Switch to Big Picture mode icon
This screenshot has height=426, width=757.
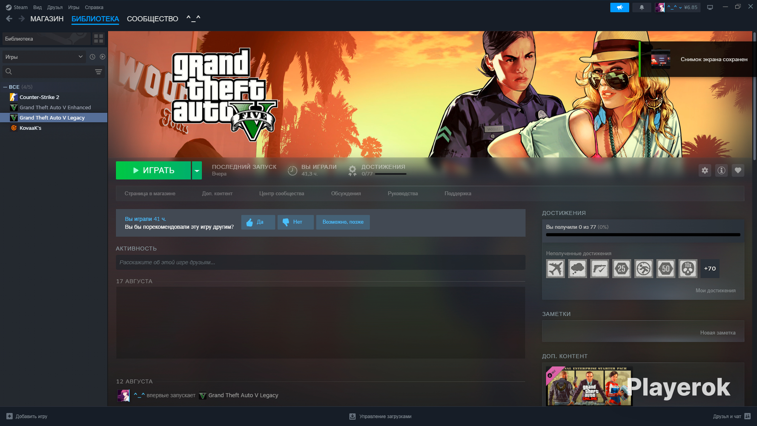[x=710, y=7]
